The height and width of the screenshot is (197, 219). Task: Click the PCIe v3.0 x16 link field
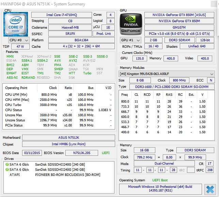tap(179, 34)
